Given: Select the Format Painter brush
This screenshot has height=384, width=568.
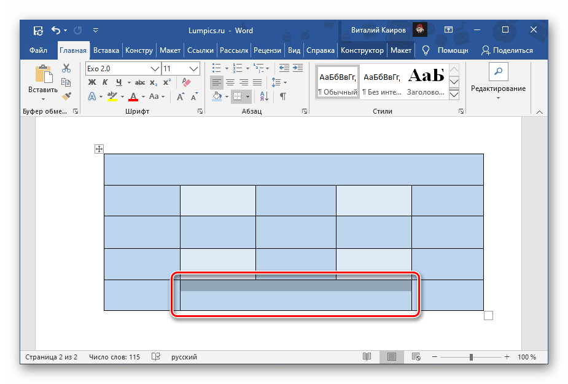Looking at the screenshot, I should coord(66,96).
